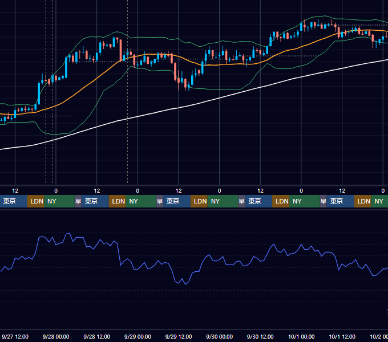This screenshot has height=342, width=388.
Task: Select the LDN session block on 9/28
Action: coord(118,201)
